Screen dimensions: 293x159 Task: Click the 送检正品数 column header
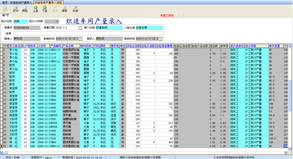pyautogui.click(x=133, y=46)
